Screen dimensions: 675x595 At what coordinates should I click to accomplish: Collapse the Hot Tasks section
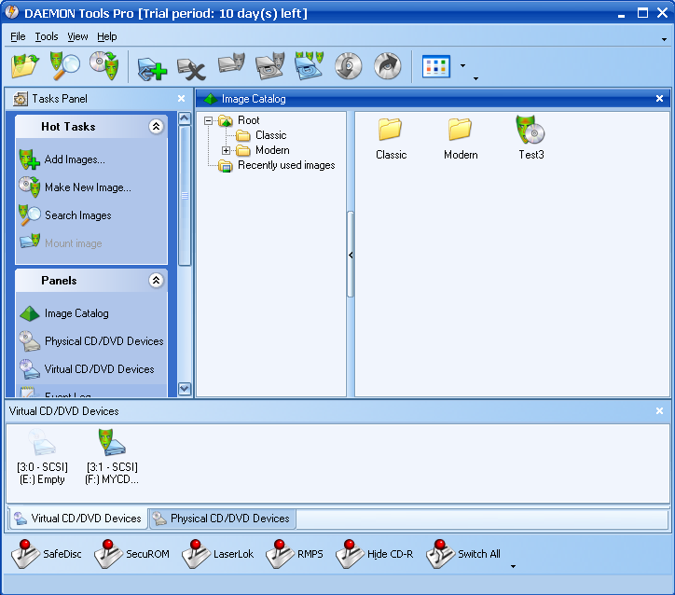pyautogui.click(x=156, y=126)
